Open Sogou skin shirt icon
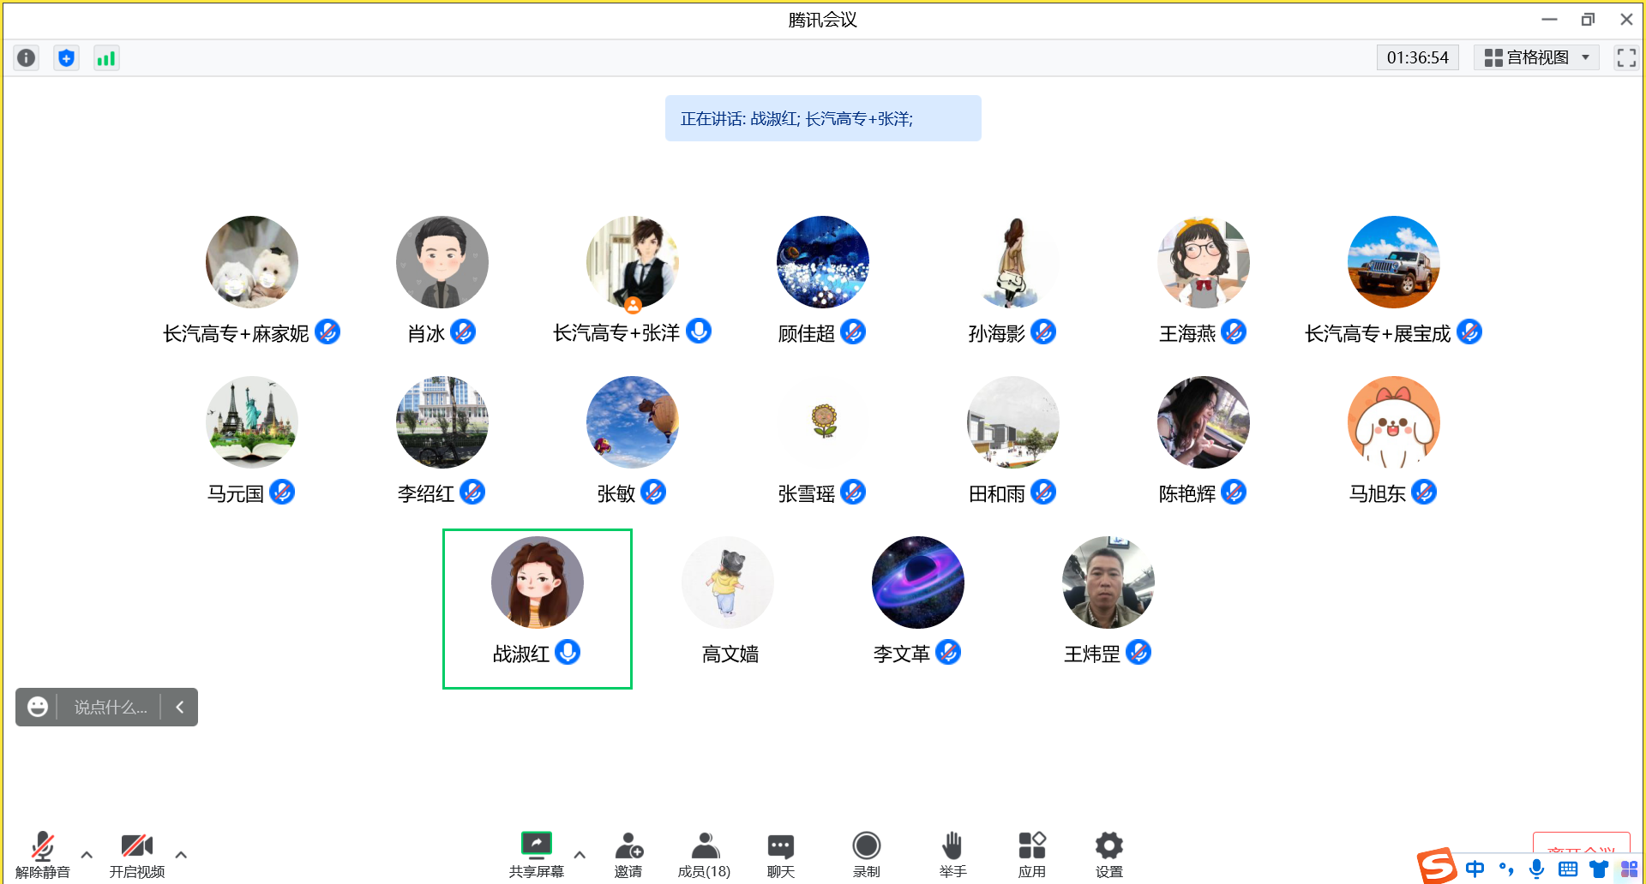The image size is (1646, 884). click(x=1599, y=869)
